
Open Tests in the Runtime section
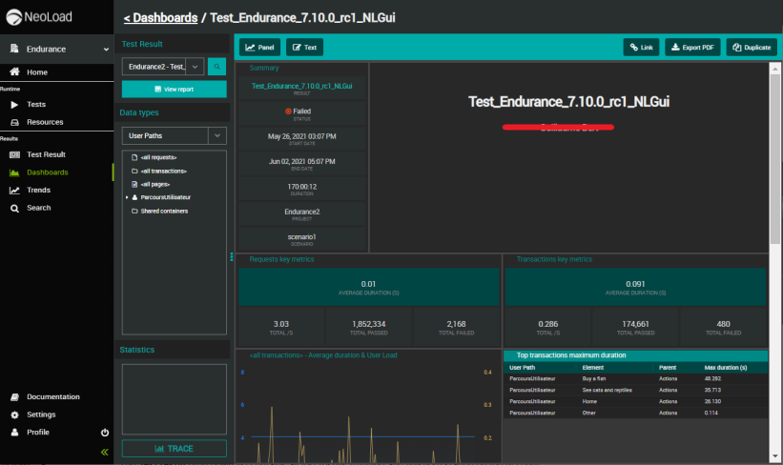coord(35,104)
